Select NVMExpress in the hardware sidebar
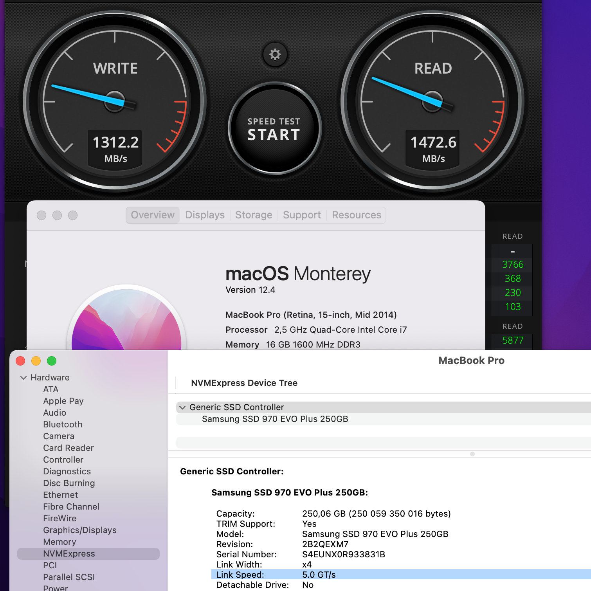The height and width of the screenshot is (591, 591). click(68, 553)
